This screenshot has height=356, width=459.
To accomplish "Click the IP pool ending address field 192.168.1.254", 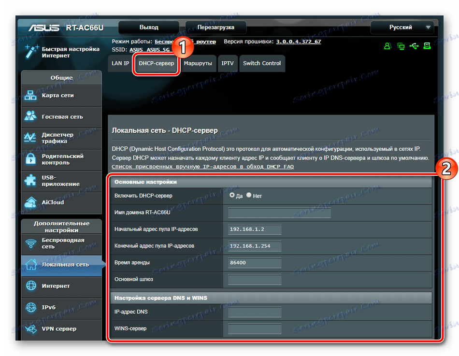I will [x=255, y=246].
